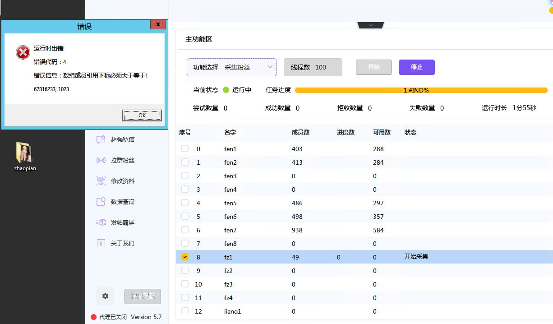Open the zhaopian desktop folder
This screenshot has height=324, width=553.
click(x=25, y=153)
